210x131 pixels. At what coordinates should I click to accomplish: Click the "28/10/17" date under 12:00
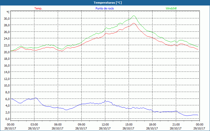105,128
